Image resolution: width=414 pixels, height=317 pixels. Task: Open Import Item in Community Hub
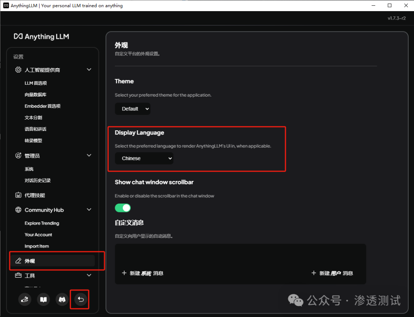coord(37,246)
